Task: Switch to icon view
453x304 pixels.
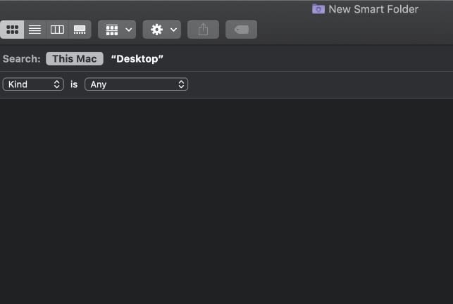Action: tap(12, 30)
